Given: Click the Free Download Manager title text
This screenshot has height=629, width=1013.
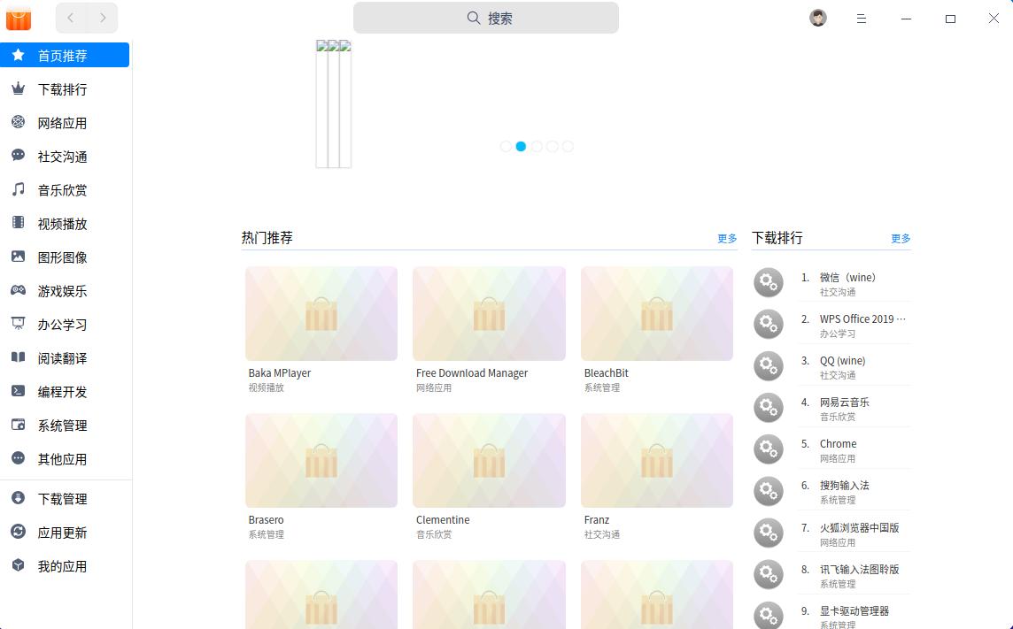Looking at the screenshot, I should pos(472,372).
